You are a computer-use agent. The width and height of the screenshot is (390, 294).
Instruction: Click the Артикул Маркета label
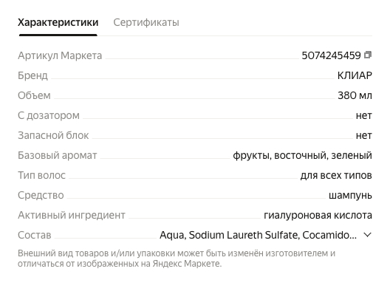60,55
